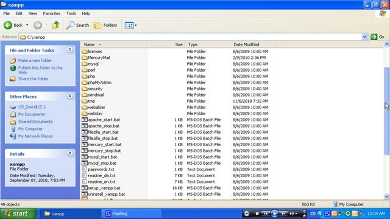Image resolution: width=390 pixels, height=219 pixels.
Task: Open the Edit menu
Action: point(19,13)
